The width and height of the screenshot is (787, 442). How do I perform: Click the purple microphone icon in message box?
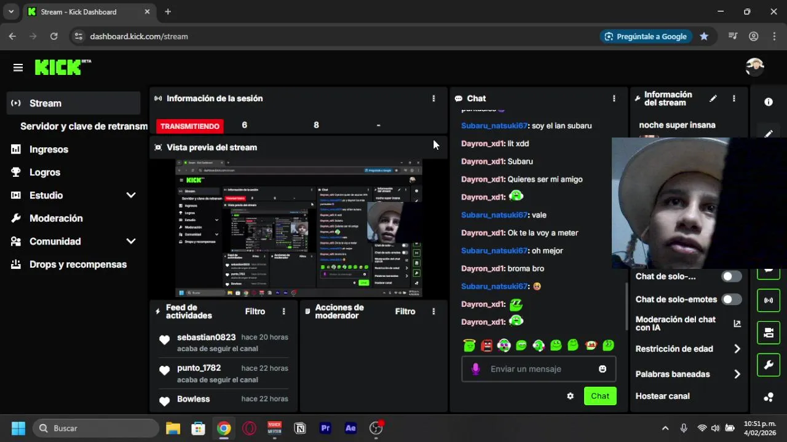pos(475,369)
